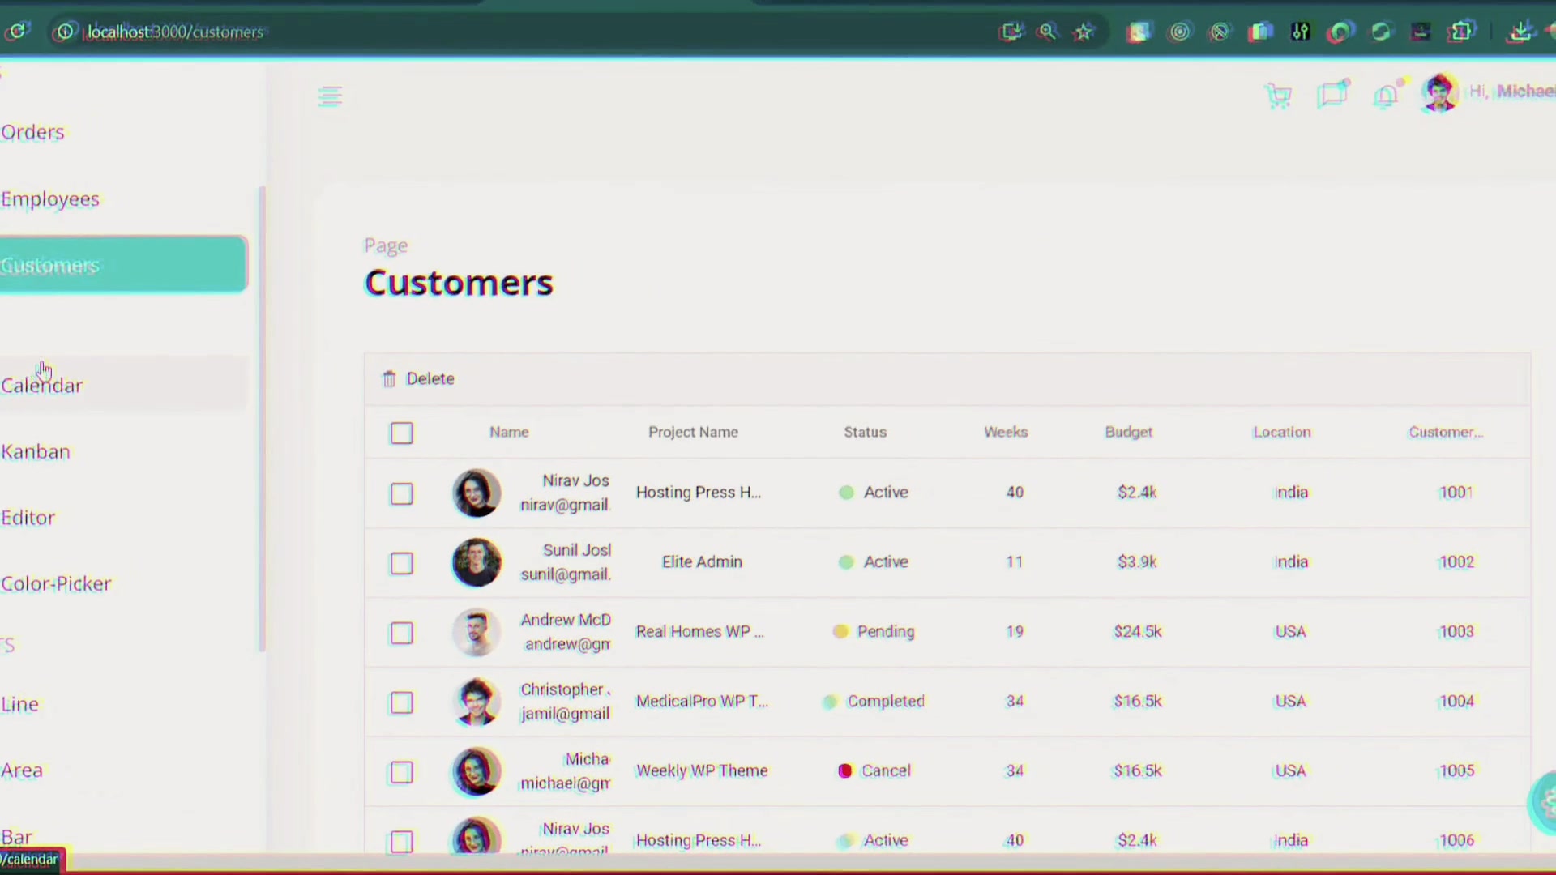Screen dimensions: 1556x875
Task: Check the MedicalPro WP row checkbox
Action: tap(402, 702)
